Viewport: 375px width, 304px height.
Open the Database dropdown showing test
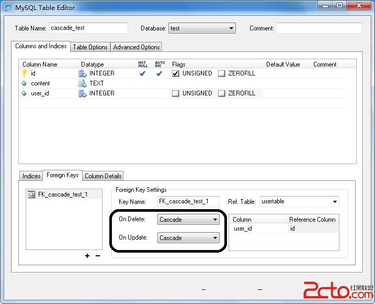click(202, 28)
